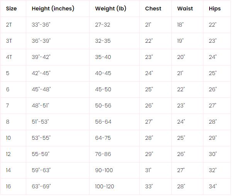Viewport: 232px width, 196px height.
Task: Click the 4T size cell
Action: click(9, 57)
